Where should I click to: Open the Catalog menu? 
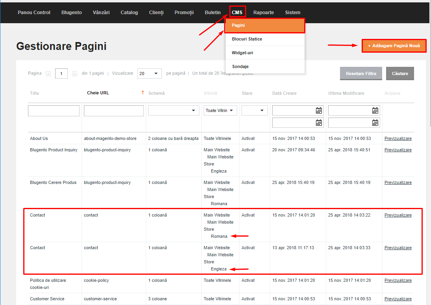pos(129,12)
